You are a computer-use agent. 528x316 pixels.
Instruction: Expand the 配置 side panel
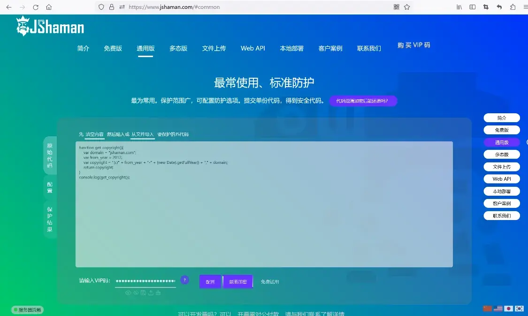pyautogui.click(x=49, y=186)
